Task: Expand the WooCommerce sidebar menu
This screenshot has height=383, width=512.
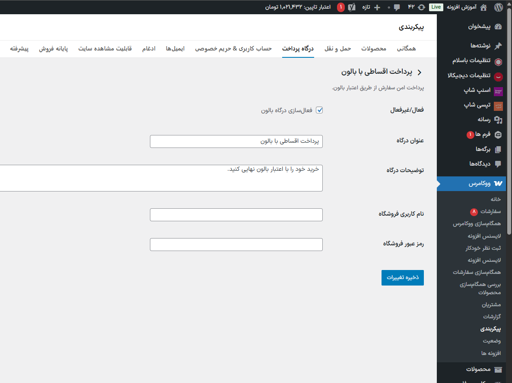Action: point(480,184)
